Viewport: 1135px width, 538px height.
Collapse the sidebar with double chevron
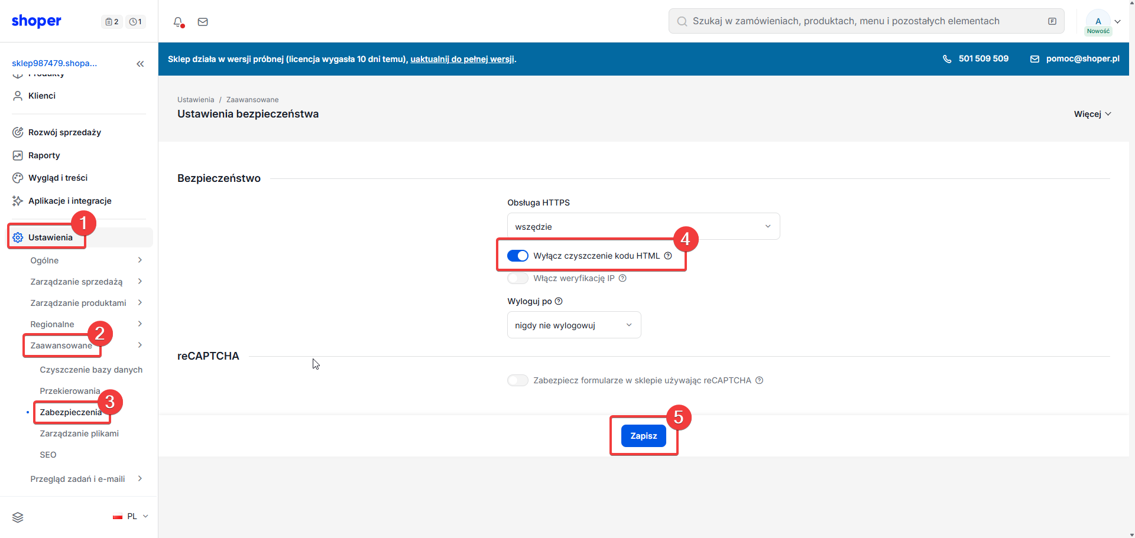[140, 64]
